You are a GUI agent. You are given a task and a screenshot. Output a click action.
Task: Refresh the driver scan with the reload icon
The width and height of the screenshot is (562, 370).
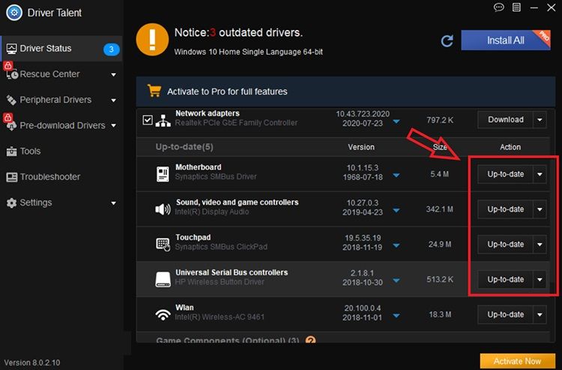[x=447, y=41]
